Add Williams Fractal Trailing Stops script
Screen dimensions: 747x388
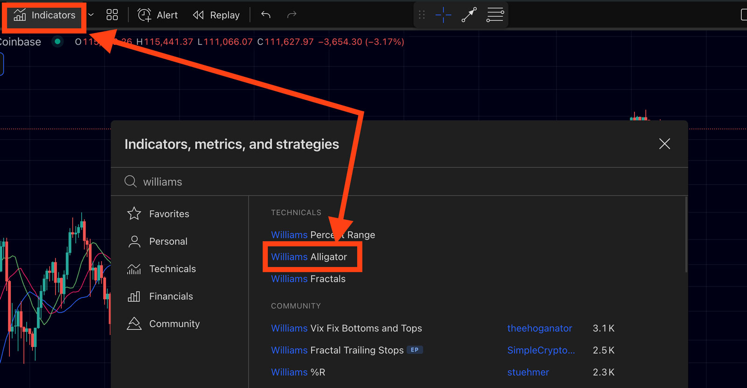point(337,350)
